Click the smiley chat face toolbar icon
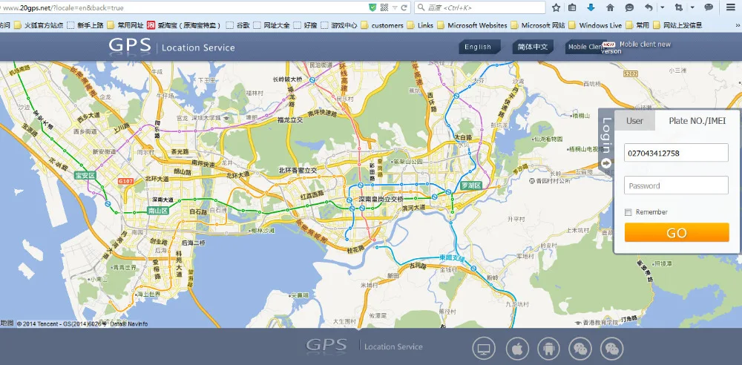The width and height of the screenshot is (742, 365). pyautogui.click(x=629, y=7)
